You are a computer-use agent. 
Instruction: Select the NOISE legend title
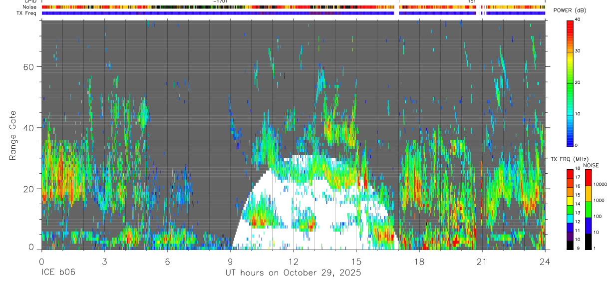tap(591, 165)
